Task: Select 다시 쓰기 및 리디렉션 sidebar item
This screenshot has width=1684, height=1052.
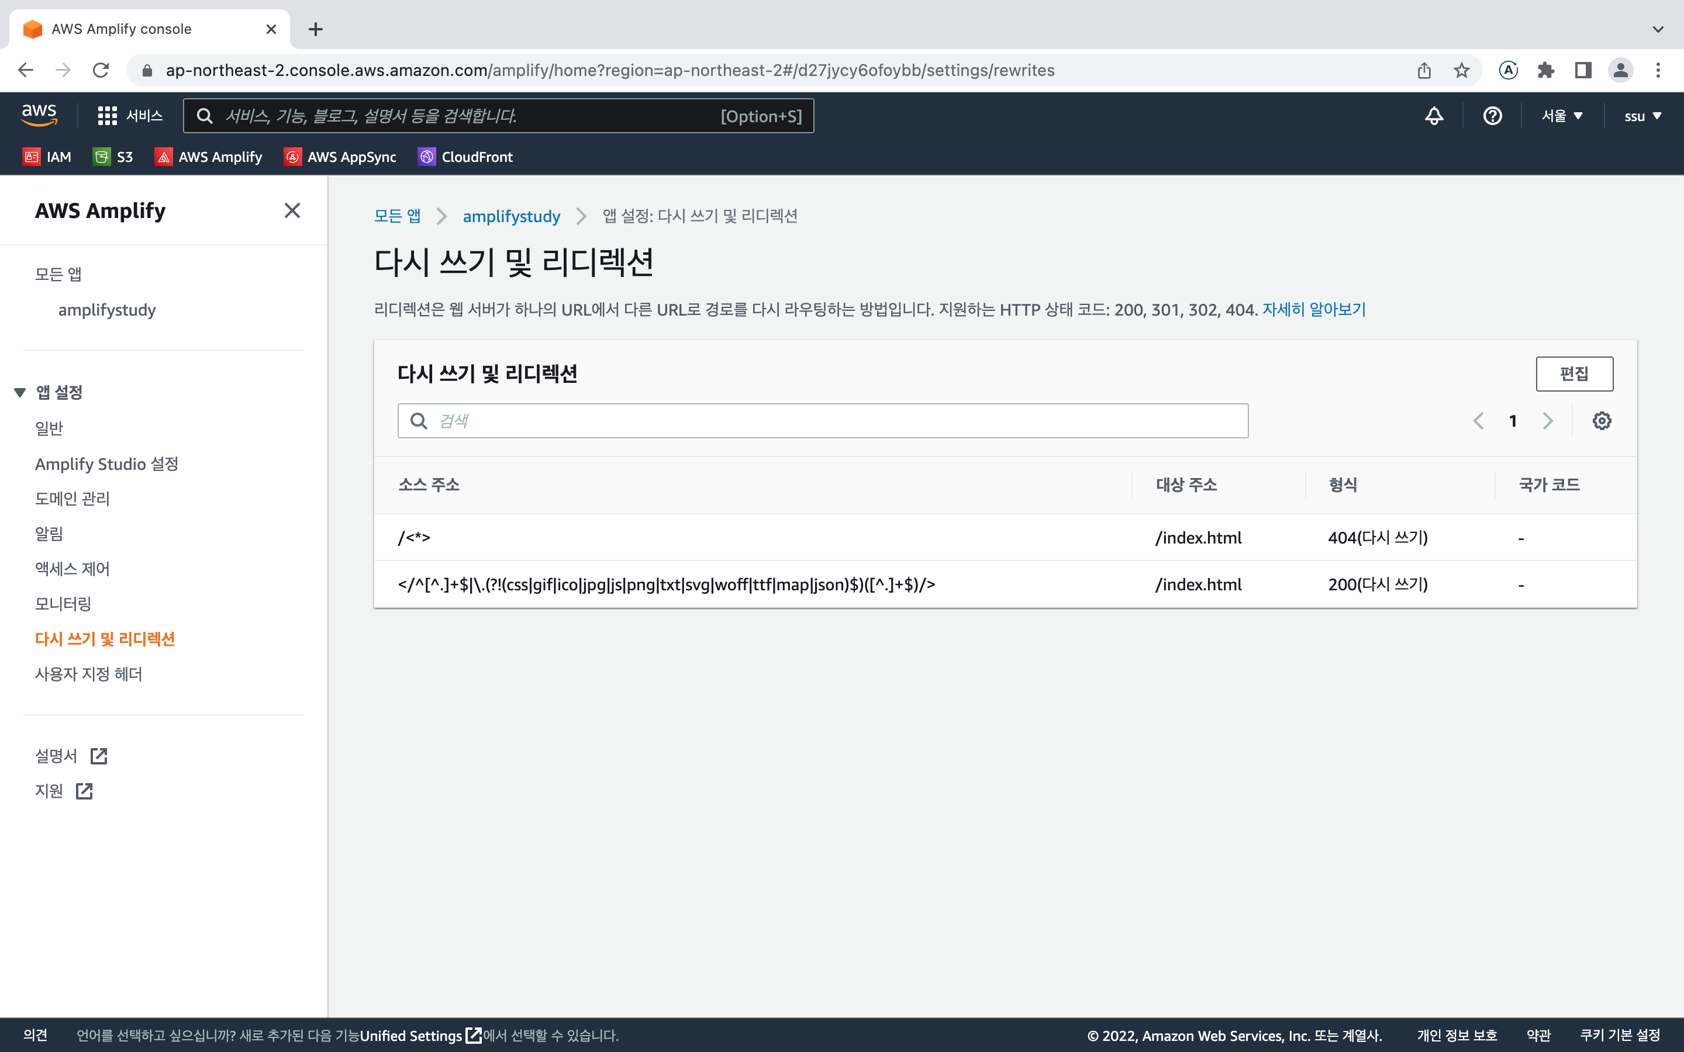Action: [105, 639]
